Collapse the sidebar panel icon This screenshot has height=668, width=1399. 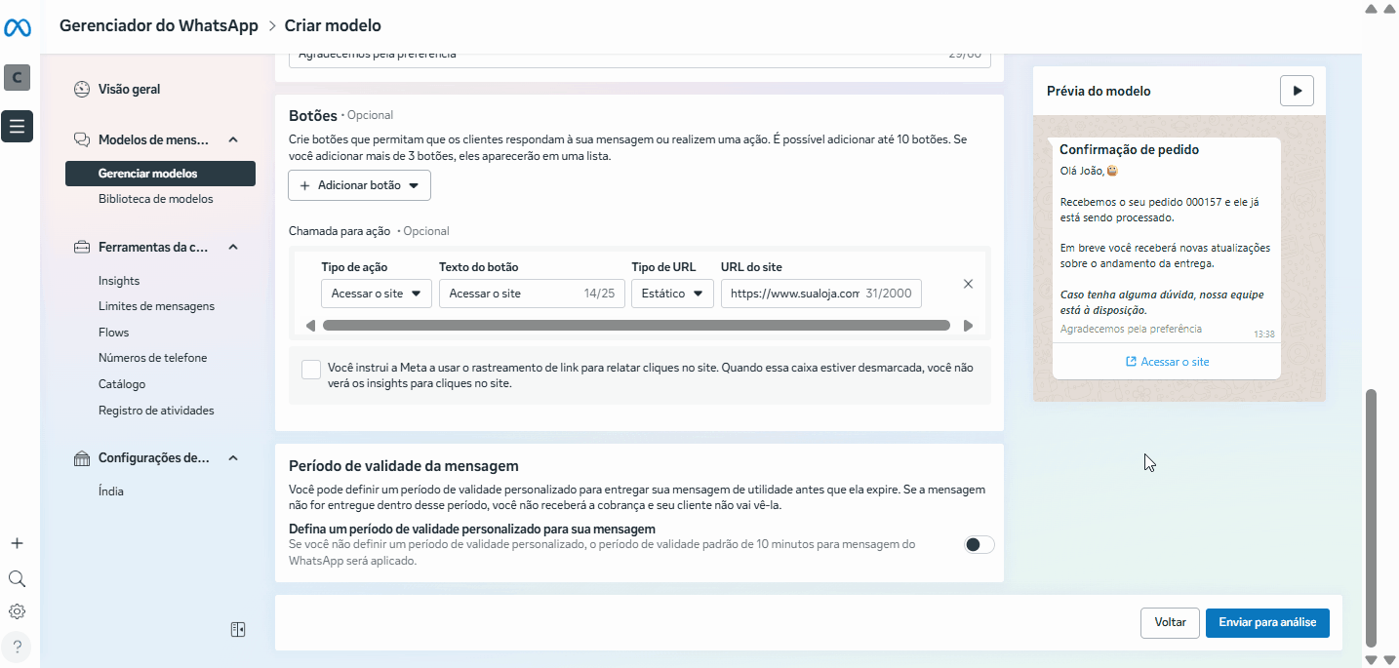pos(238,630)
